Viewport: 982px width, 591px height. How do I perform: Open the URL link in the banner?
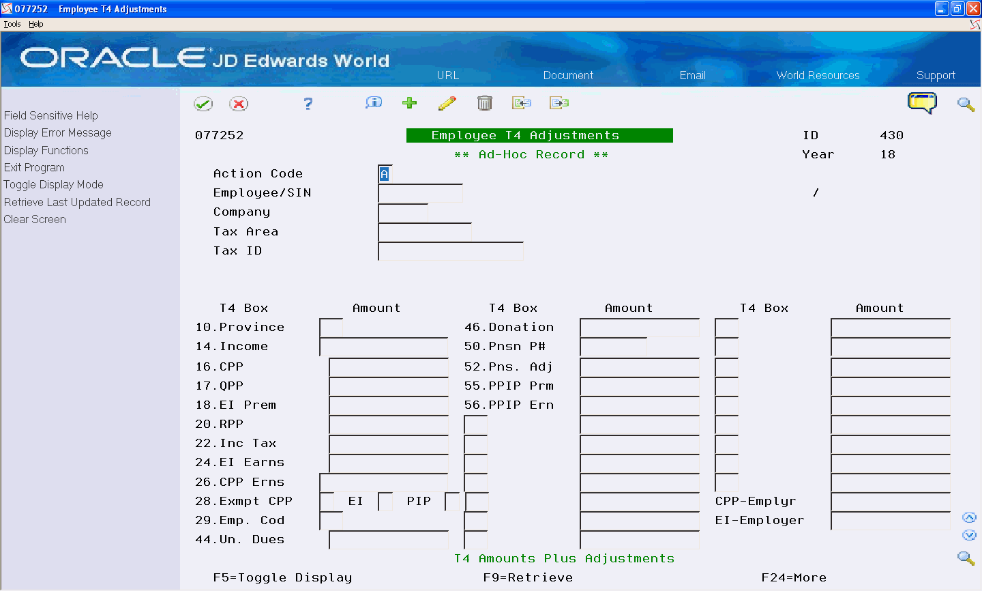448,75
